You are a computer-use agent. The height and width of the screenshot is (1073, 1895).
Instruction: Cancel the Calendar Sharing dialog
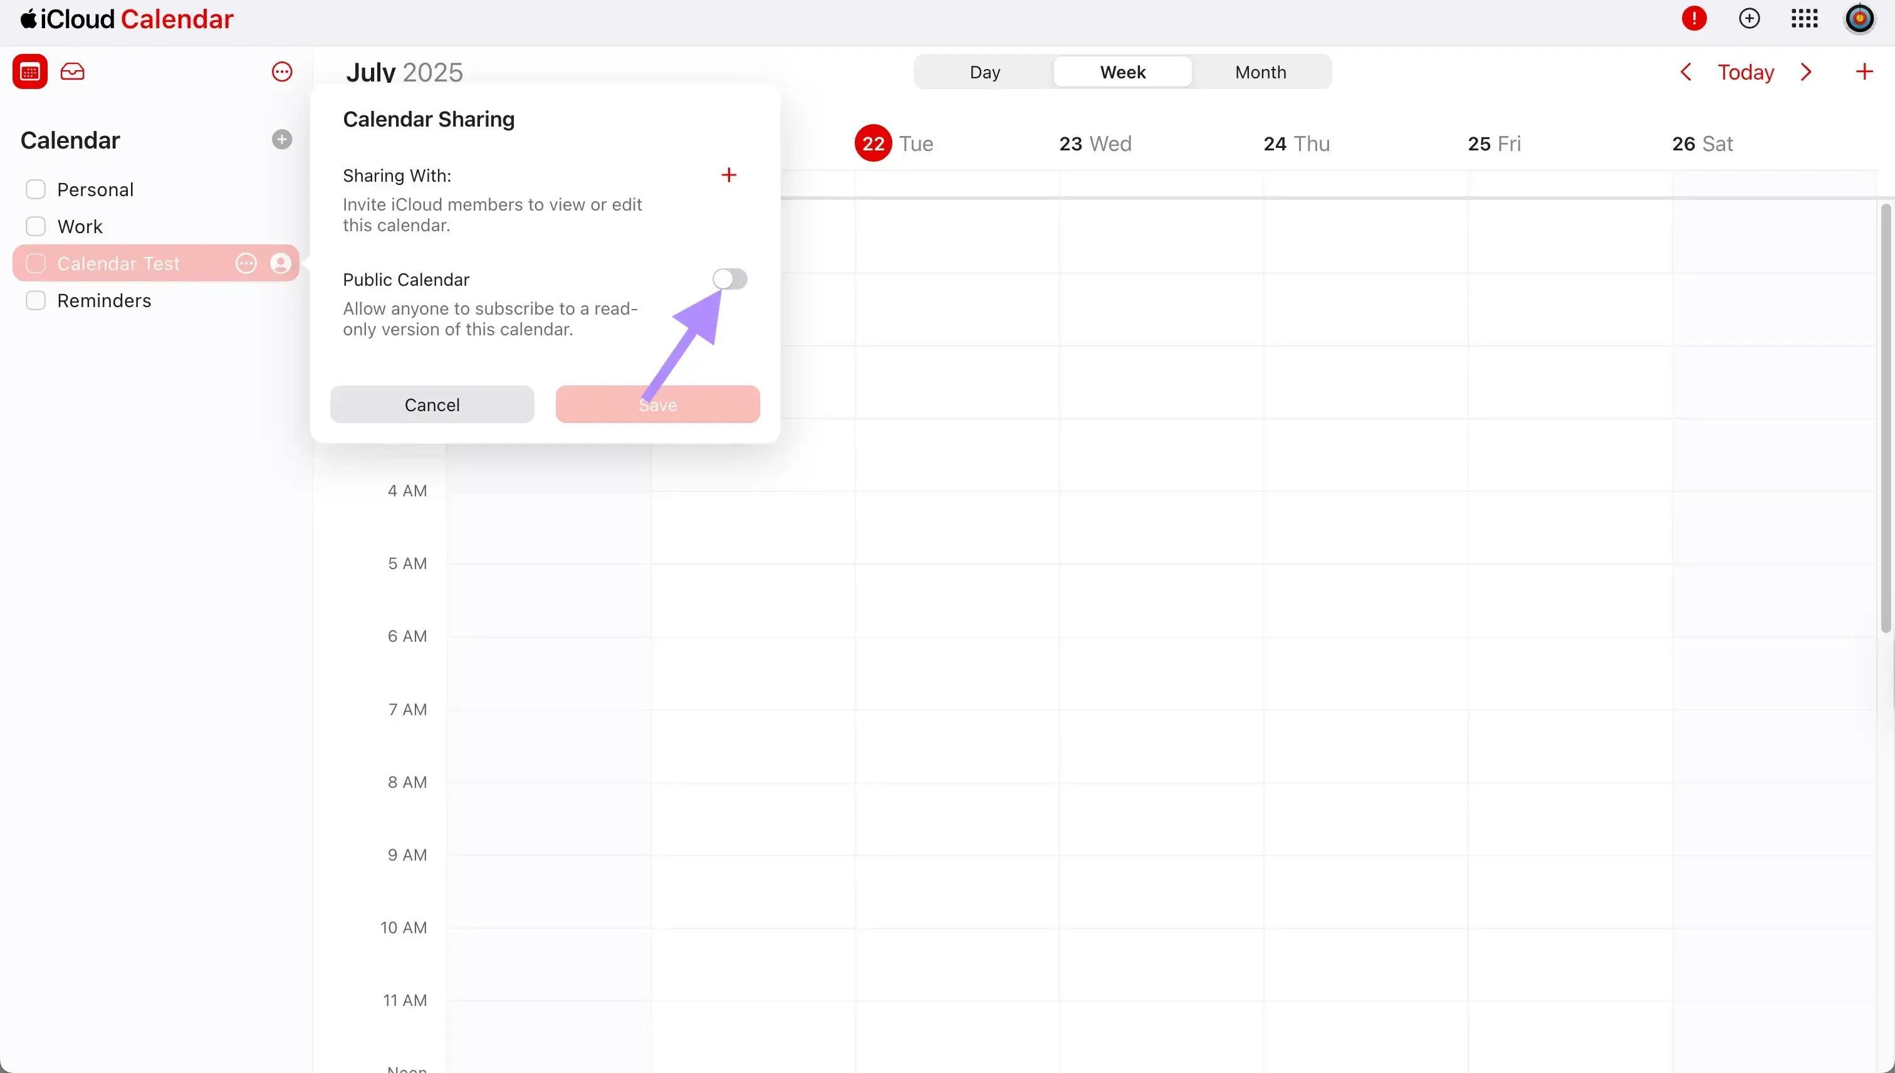[432, 404]
